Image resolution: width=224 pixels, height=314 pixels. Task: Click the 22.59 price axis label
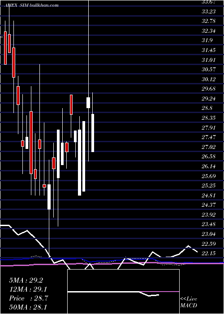tap(209, 244)
